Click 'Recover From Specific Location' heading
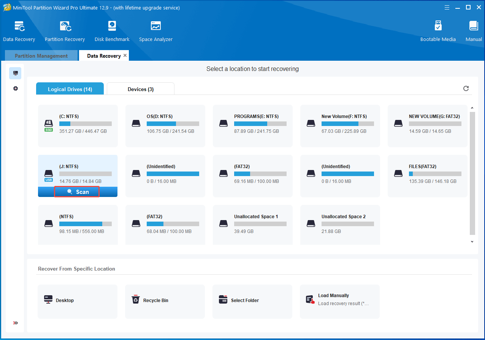 coord(76,269)
